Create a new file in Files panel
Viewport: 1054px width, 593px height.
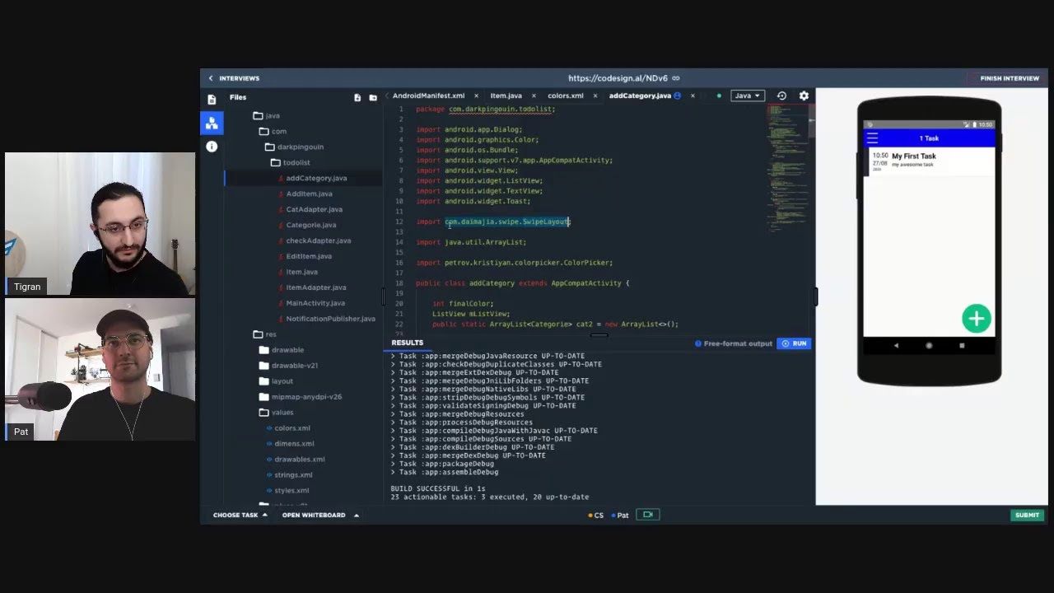click(x=357, y=97)
